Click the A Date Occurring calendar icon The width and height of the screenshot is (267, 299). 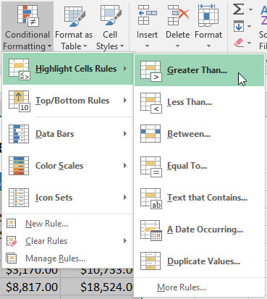151,230
